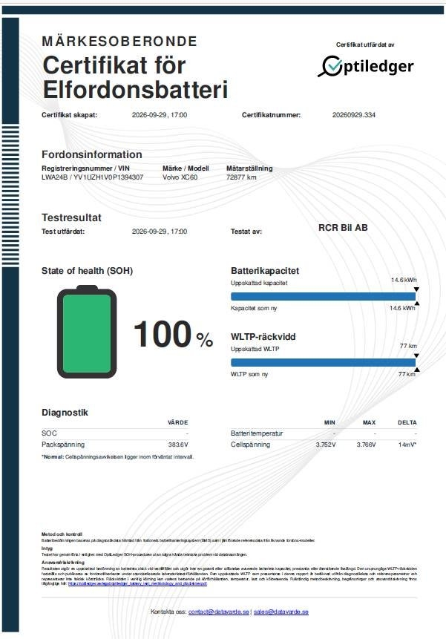Click the Batterikapacitet blue progress bar

323,296
